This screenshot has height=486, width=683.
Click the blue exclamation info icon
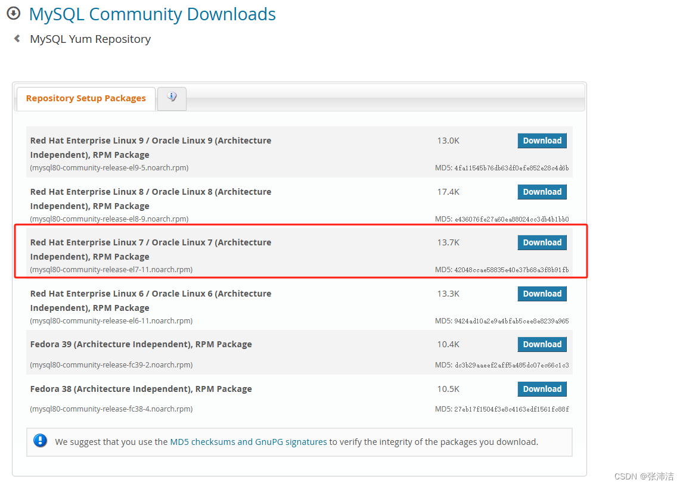coord(40,441)
